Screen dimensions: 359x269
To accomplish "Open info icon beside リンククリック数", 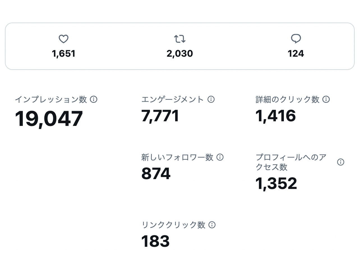I will point(212,225).
